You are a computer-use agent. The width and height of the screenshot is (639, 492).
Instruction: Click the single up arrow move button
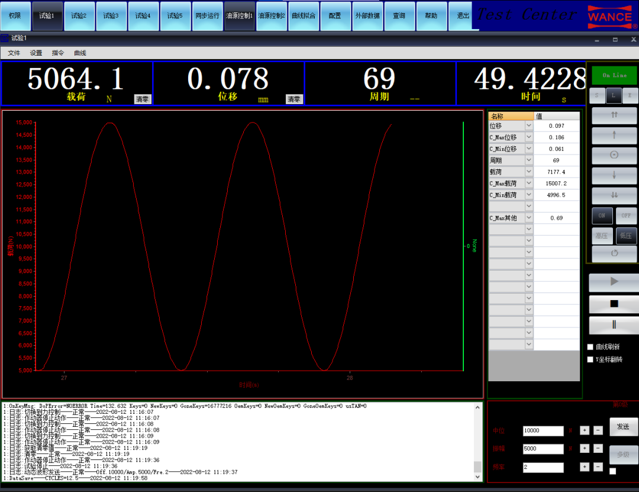(614, 135)
